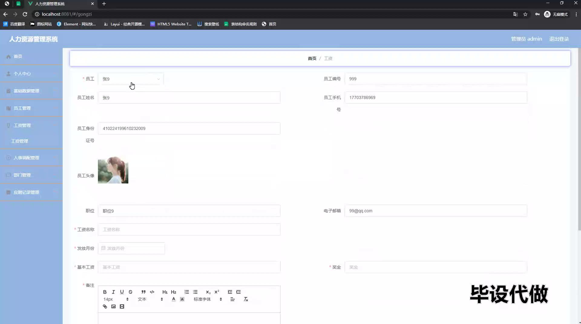Image resolution: width=581 pixels, height=324 pixels.
Task: Click the strikethrough icon in the editor
Action: pos(130,292)
